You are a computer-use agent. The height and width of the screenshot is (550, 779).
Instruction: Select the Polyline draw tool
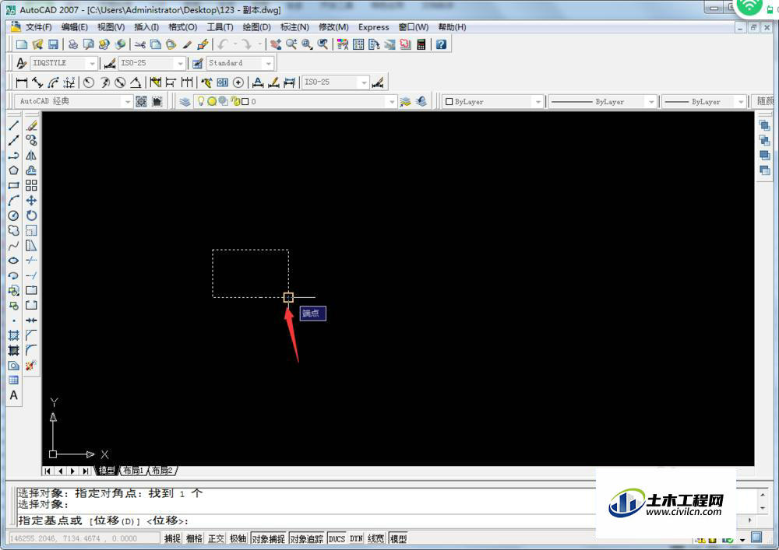pyautogui.click(x=13, y=156)
